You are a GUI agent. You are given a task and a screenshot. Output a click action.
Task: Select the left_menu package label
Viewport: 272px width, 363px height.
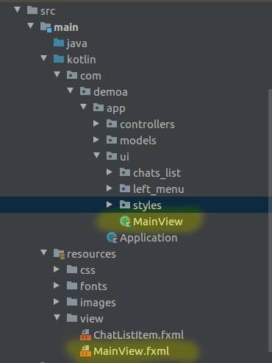click(159, 189)
